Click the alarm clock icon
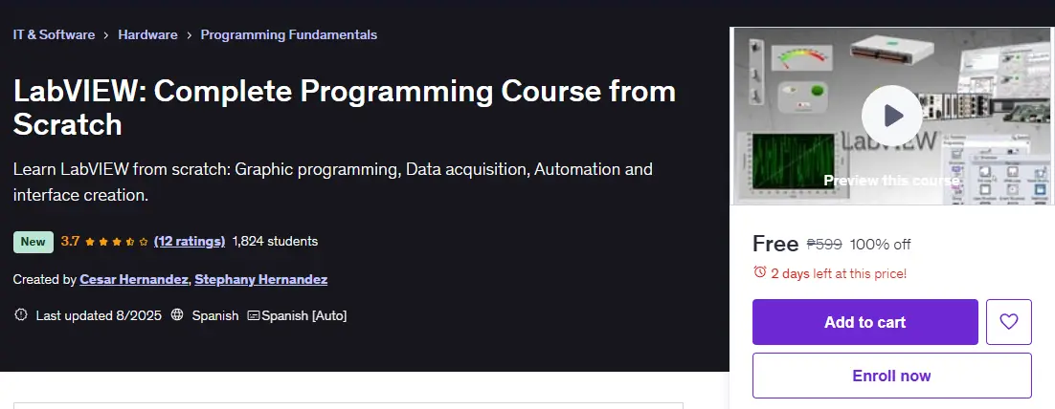The width and height of the screenshot is (1055, 409). tap(759, 272)
